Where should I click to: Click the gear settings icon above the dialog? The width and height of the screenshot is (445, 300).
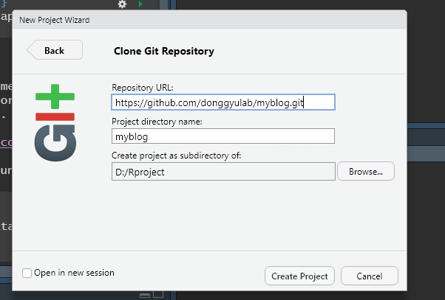coord(123,4)
